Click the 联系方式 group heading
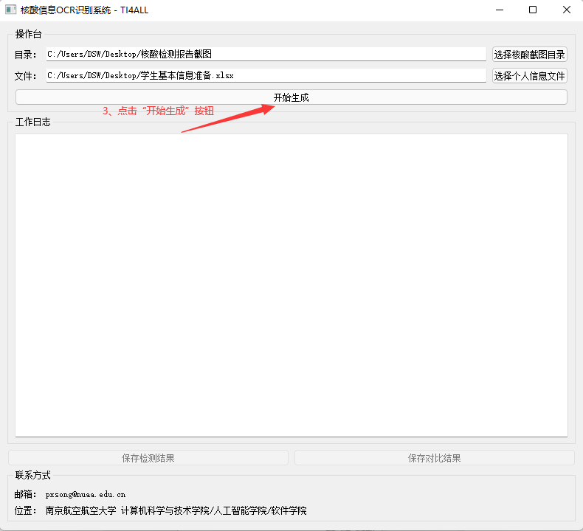This screenshot has width=583, height=531. click(x=33, y=476)
